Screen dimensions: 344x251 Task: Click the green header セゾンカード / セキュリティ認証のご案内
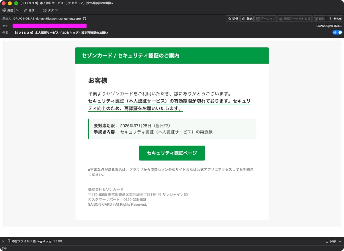point(172,55)
